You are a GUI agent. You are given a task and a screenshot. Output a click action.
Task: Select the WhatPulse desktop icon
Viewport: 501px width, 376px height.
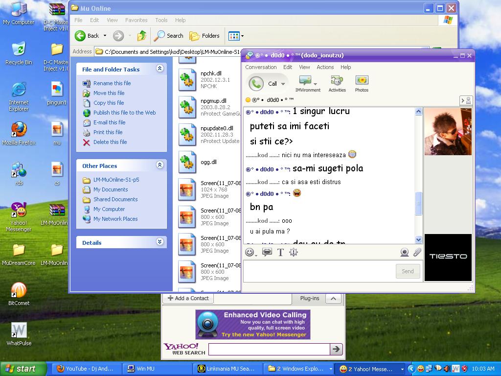coord(19,334)
